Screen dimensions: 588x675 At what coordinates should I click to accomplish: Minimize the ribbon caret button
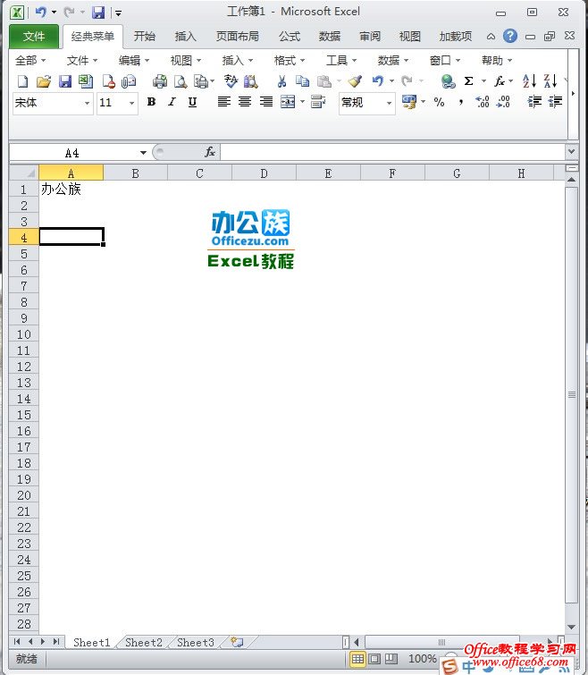point(491,36)
